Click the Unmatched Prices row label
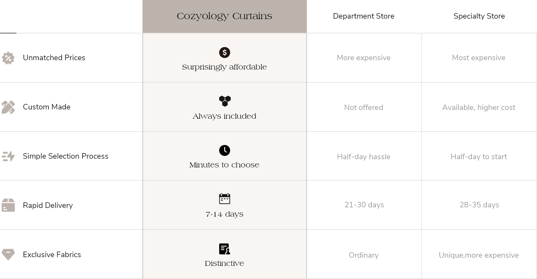This screenshot has height=279, width=537. [x=54, y=58]
